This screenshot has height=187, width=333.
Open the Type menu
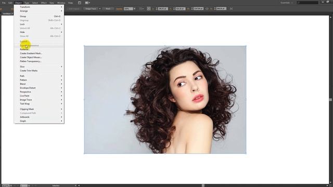(27, 3)
